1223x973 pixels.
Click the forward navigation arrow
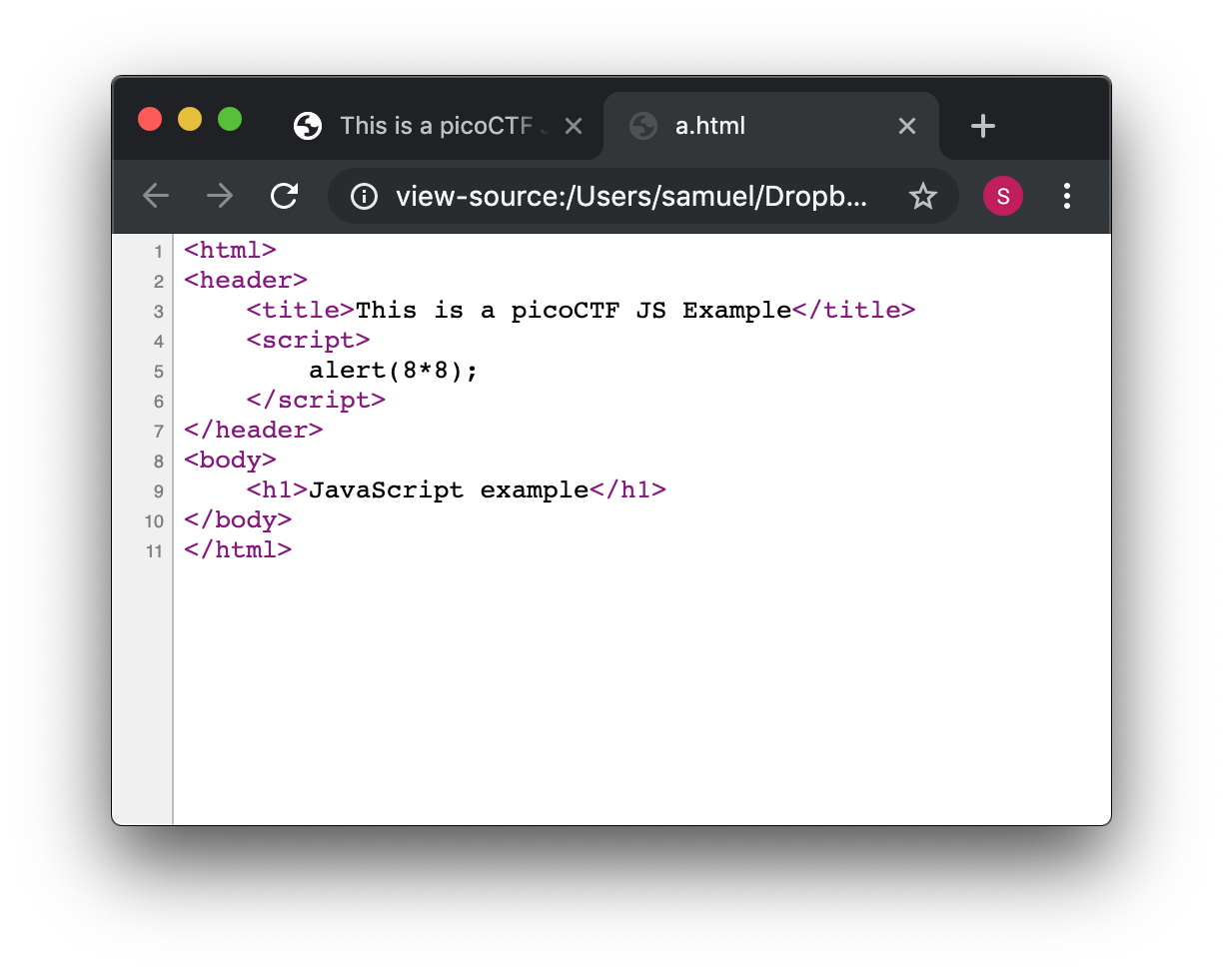220,196
